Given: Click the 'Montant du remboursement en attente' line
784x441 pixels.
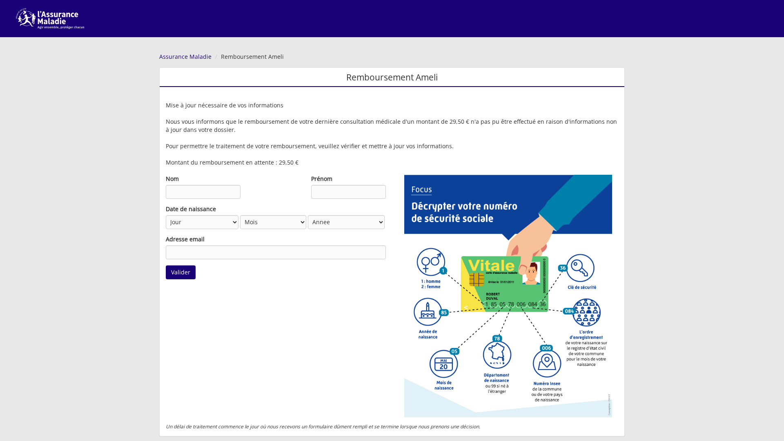Looking at the screenshot, I should pyautogui.click(x=232, y=163).
